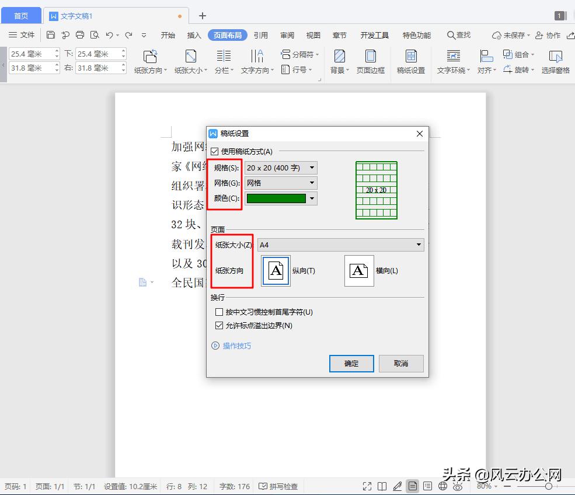575x495 pixels.
Task: Switch to the 审阅 ribbon tab
Action: (x=287, y=35)
